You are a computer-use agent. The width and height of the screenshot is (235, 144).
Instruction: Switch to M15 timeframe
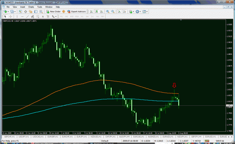point(72,16)
